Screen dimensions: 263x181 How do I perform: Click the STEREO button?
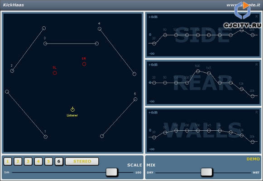82,161
